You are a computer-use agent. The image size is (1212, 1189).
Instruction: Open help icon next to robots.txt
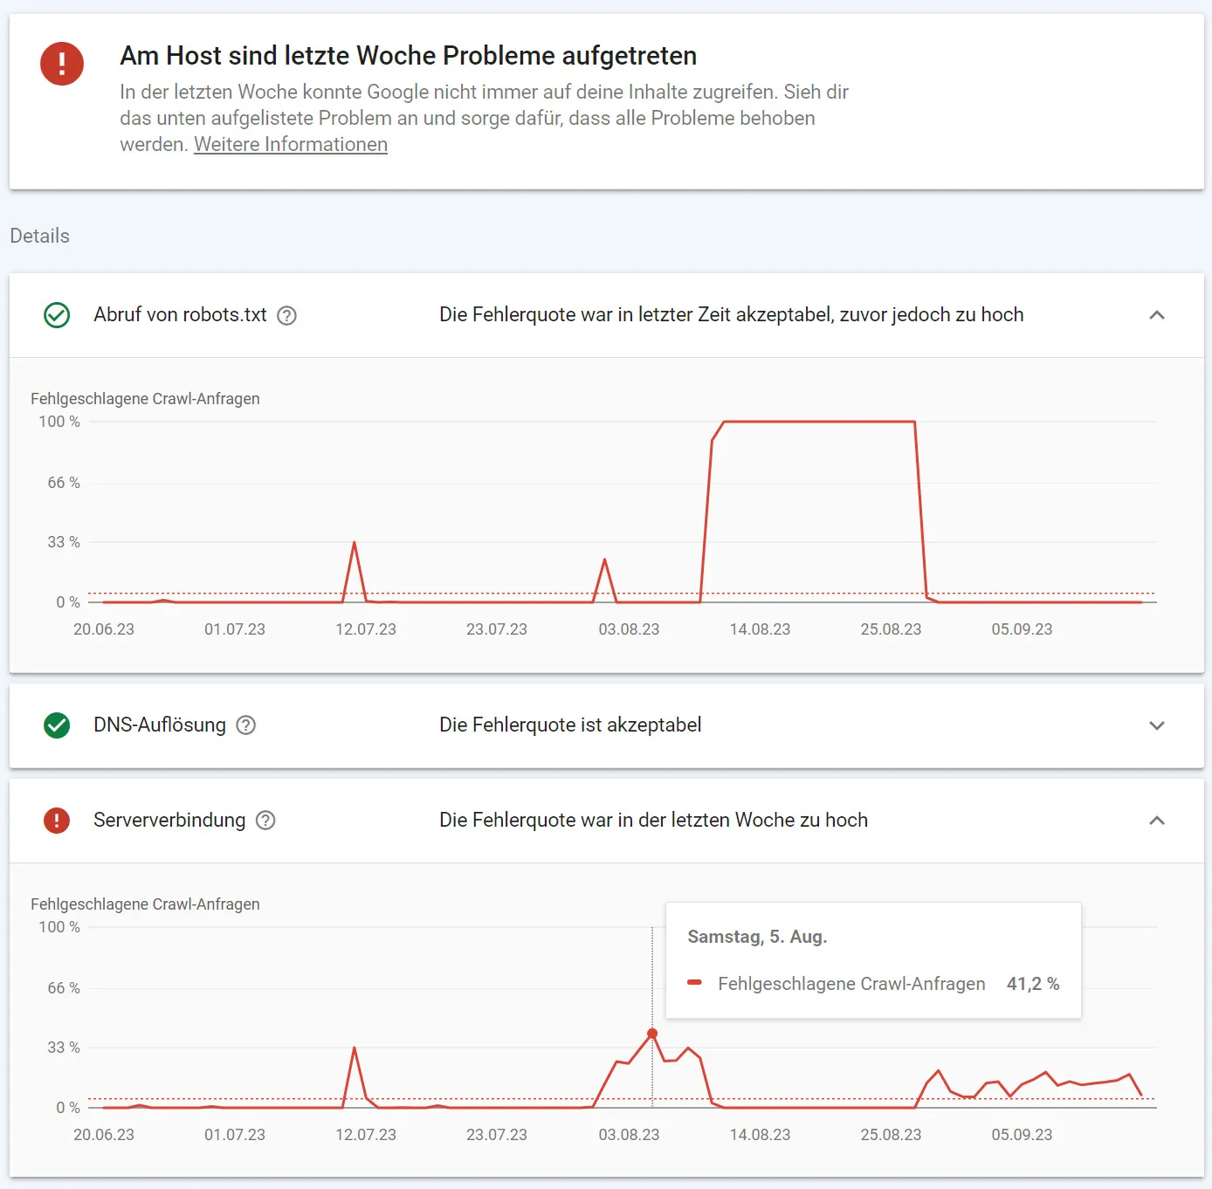(286, 316)
